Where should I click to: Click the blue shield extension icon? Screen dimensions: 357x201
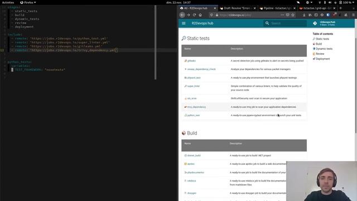tap(328, 15)
